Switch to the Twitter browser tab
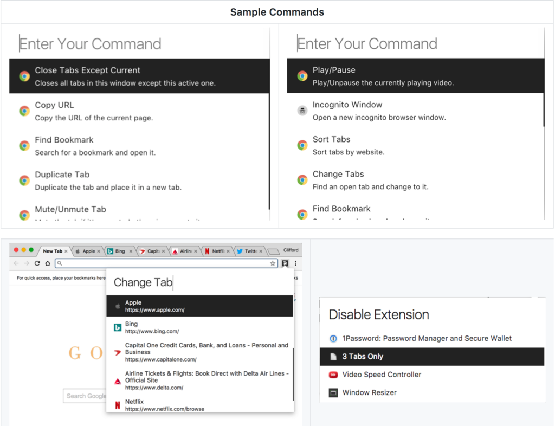Viewport: 555px width, 426px height. pos(249,251)
